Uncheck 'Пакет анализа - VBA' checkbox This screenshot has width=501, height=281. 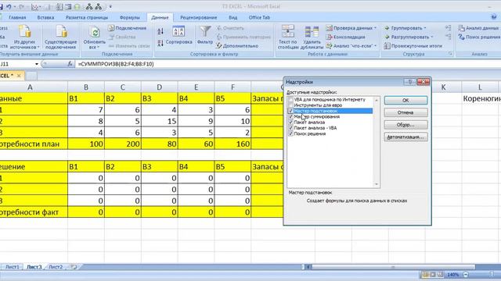point(290,128)
